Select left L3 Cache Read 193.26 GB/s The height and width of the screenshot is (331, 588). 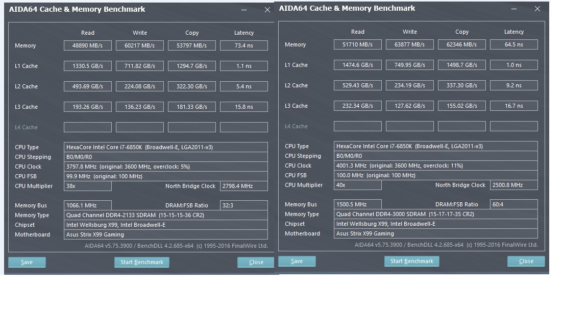(x=88, y=107)
